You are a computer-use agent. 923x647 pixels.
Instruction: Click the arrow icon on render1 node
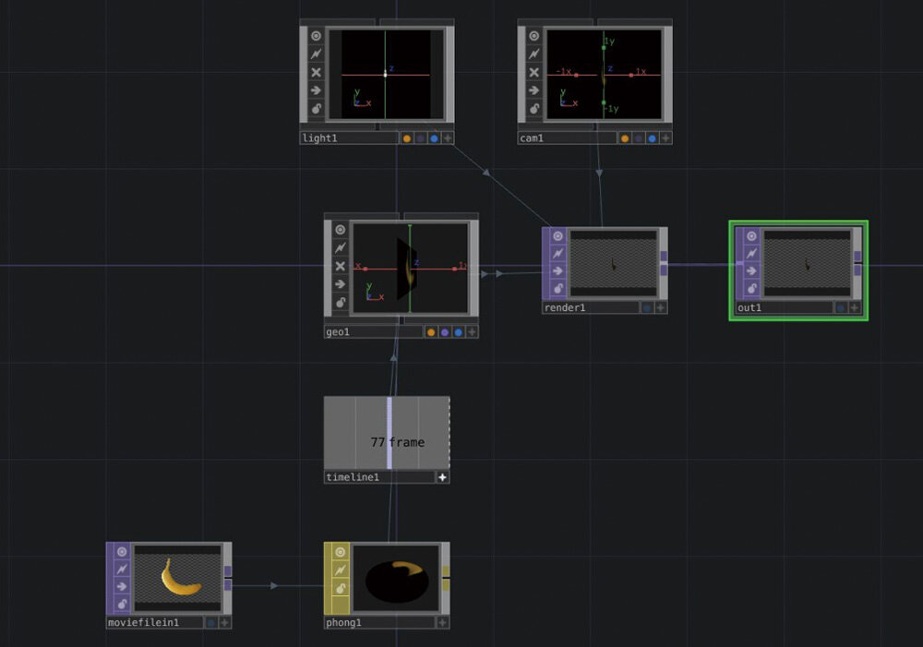(x=557, y=271)
